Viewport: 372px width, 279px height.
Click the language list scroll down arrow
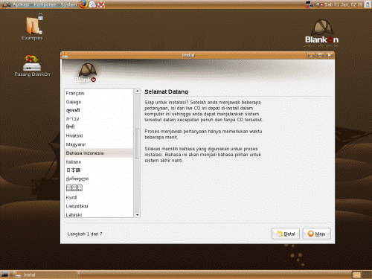tap(138, 215)
